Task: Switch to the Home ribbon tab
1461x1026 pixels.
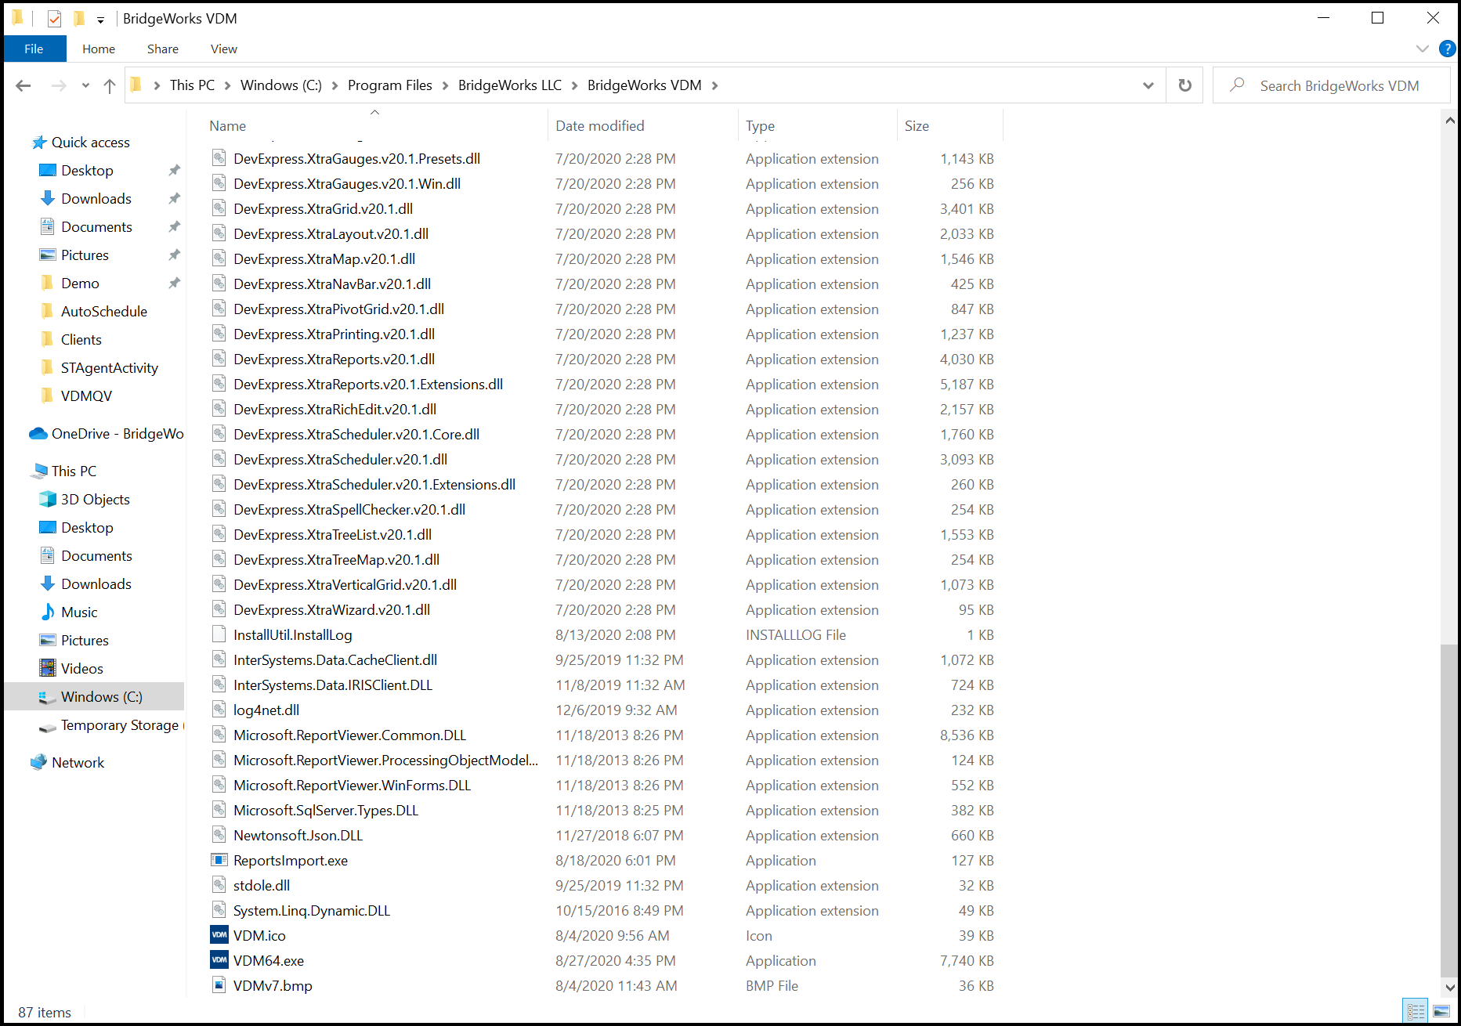Action: (x=99, y=49)
